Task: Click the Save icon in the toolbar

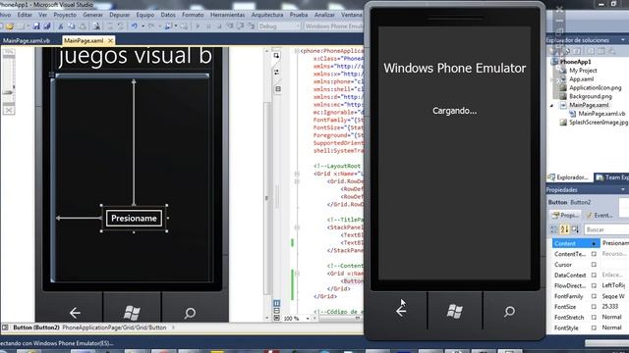Action: [x=36, y=26]
